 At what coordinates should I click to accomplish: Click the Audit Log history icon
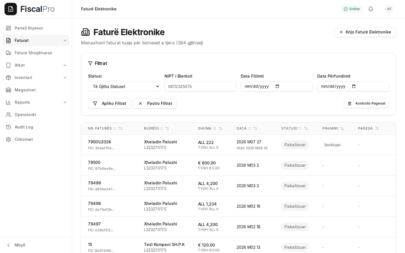pyautogui.click(x=8, y=127)
